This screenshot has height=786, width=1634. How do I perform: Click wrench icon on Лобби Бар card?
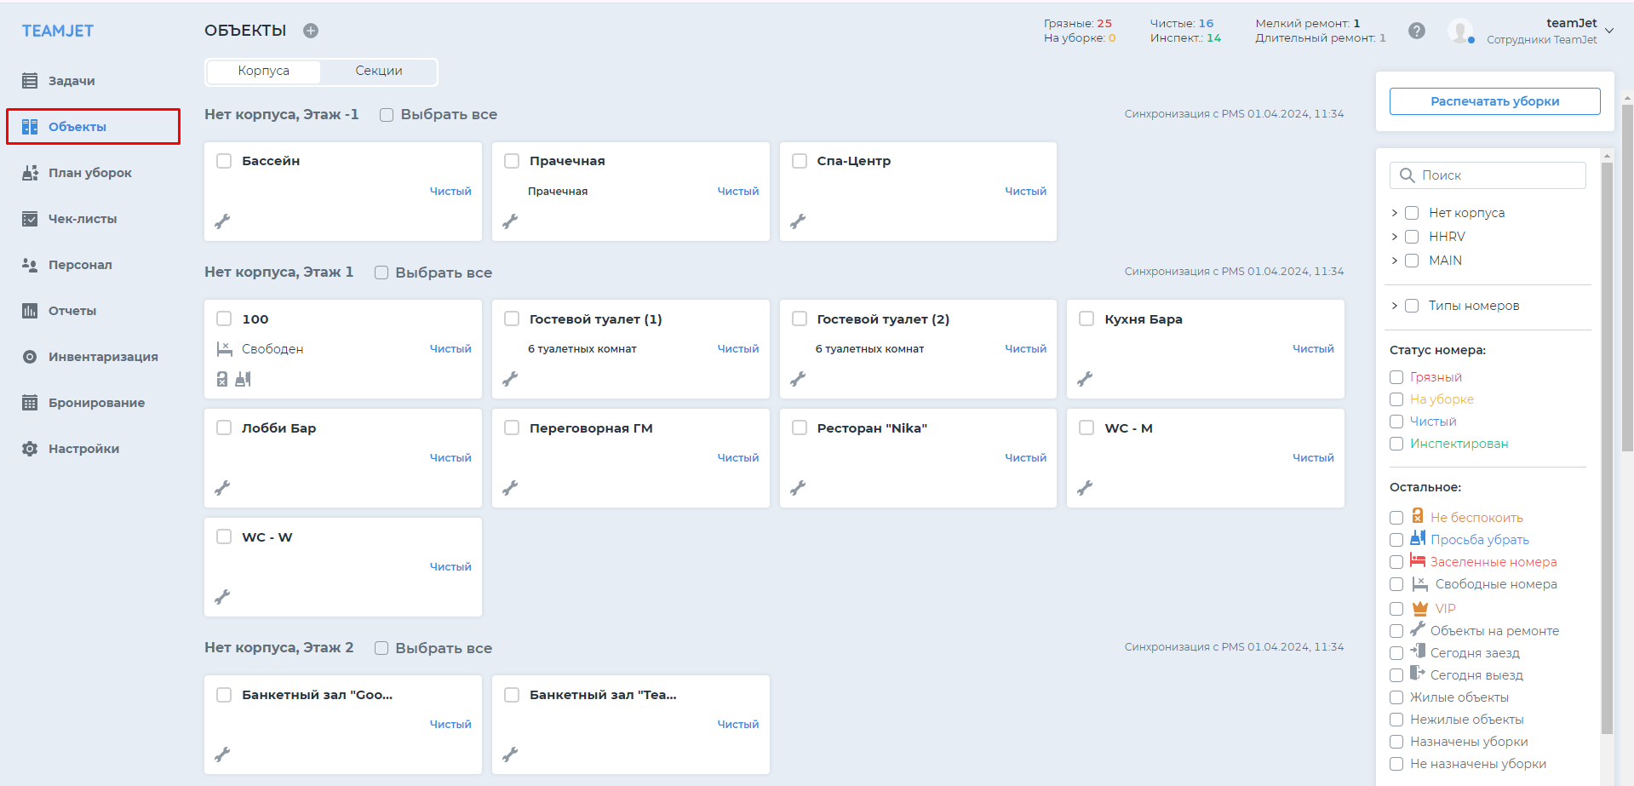[222, 488]
